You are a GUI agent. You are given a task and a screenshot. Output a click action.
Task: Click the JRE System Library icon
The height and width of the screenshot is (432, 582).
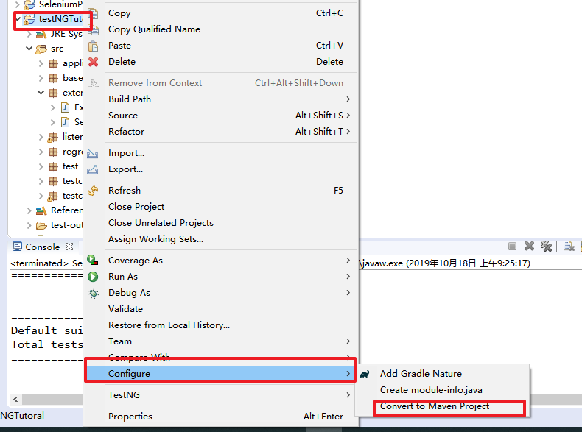41,35
